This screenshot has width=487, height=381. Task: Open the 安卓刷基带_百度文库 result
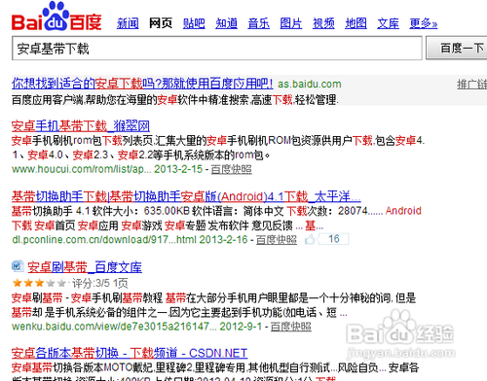click(85, 267)
